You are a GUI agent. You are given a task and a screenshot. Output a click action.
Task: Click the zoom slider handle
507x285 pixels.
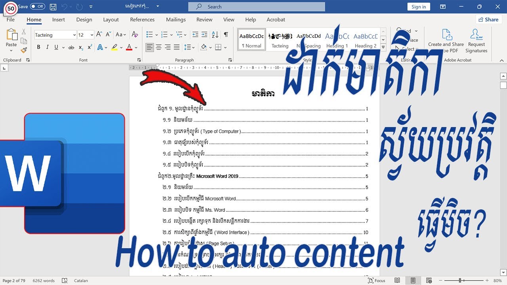click(x=460, y=281)
